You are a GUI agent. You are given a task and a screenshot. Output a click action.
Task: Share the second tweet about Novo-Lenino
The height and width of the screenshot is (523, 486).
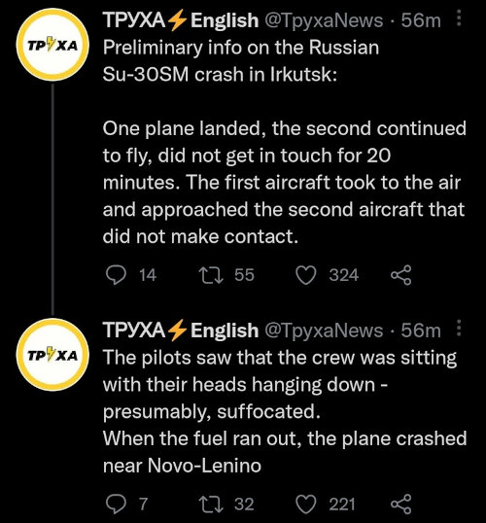click(400, 504)
